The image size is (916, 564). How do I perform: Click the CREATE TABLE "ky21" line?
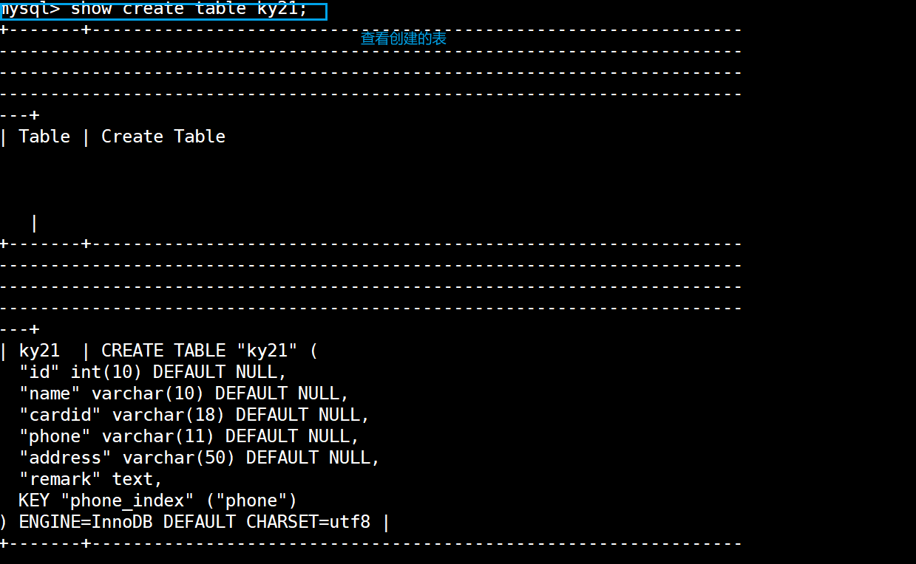pyautogui.click(x=209, y=351)
